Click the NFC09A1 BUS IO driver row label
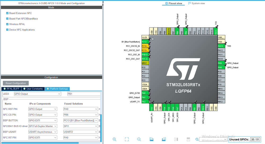Image resolution: width=265 pixels, height=144 pixels. click(15, 126)
